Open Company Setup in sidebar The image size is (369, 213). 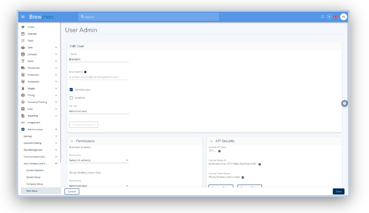pyautogui.click(x=34, y=184)
